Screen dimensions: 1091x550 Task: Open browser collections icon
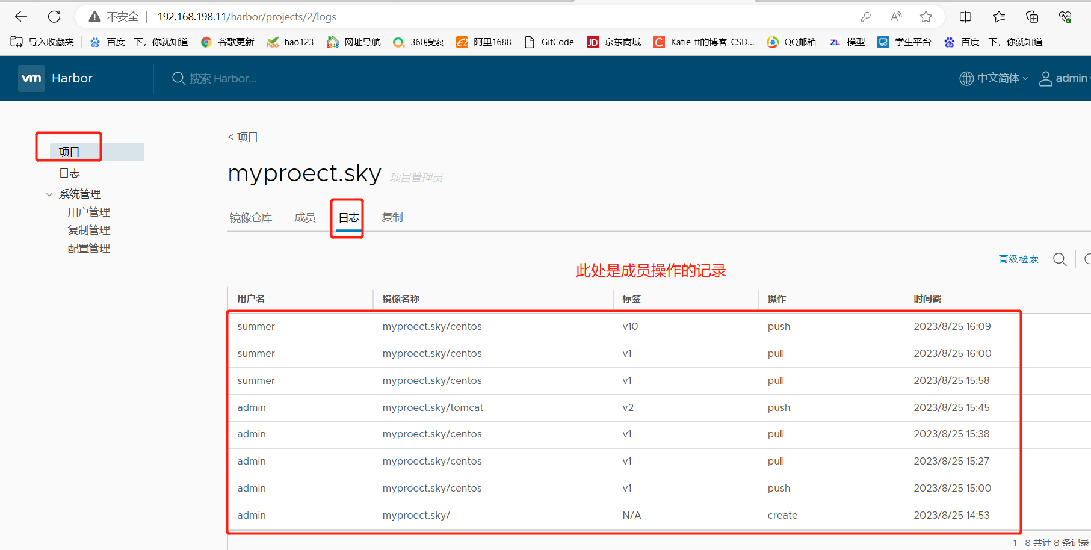pyautogui.click(x=1032, y=17)
